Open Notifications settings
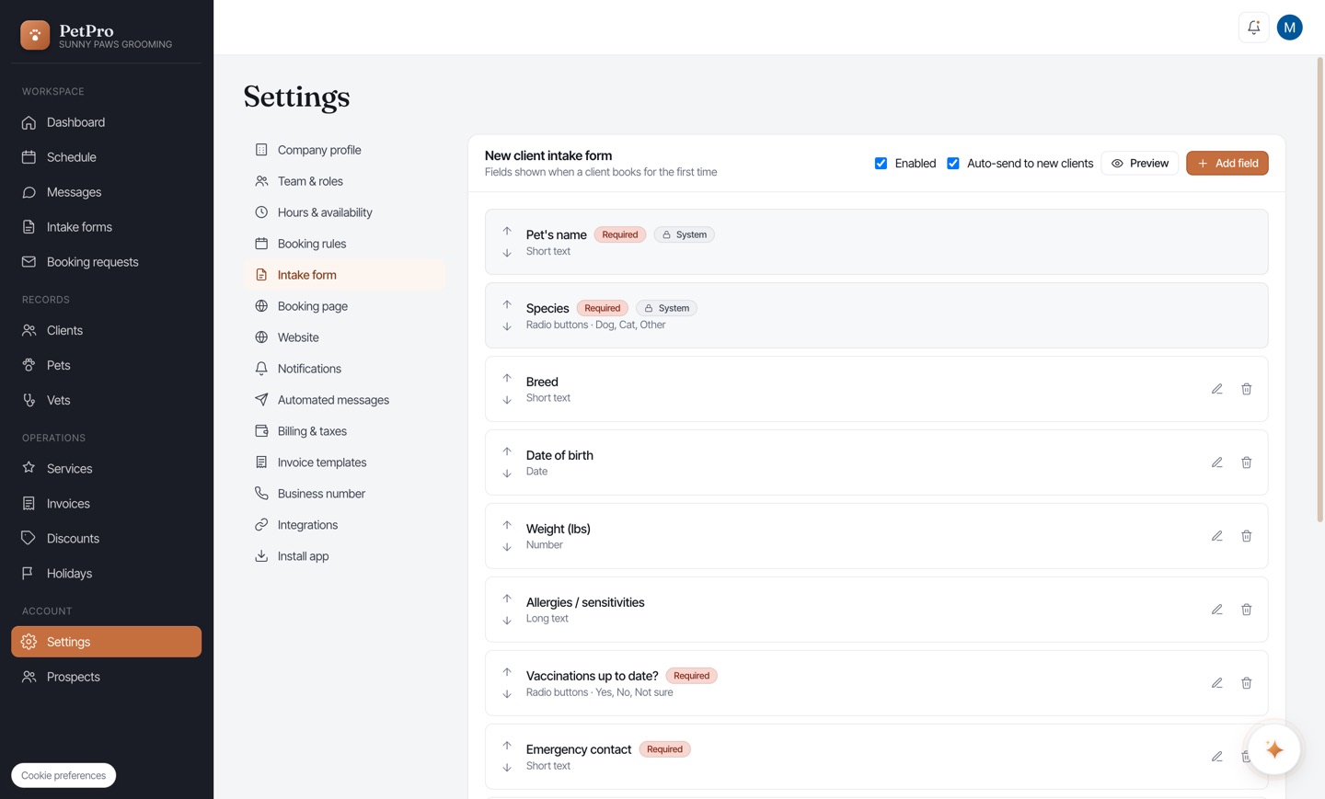Screen dimensions: 1325x799 click(x=344, y=369)
